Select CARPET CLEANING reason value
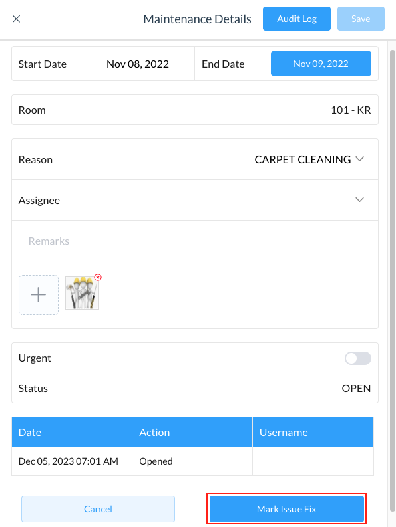This screenshot has width=396, height=527. point(303,159)
